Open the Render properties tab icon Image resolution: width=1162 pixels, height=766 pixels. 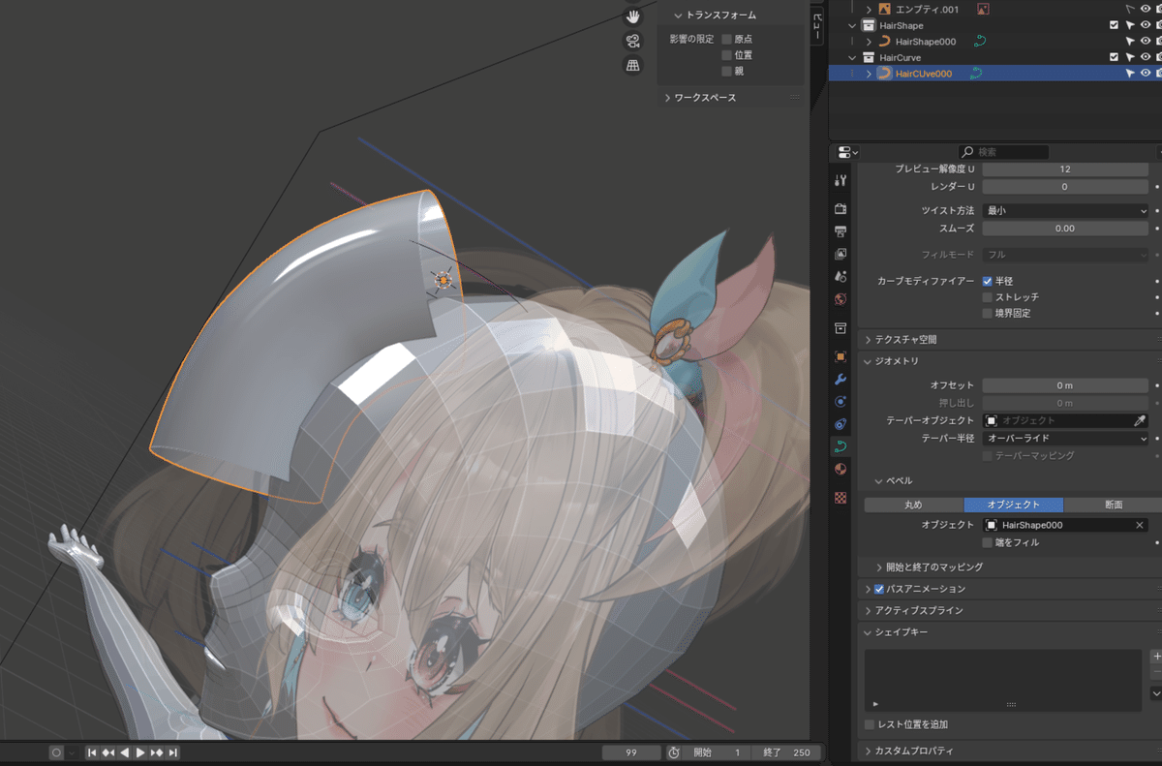(841, 209)
